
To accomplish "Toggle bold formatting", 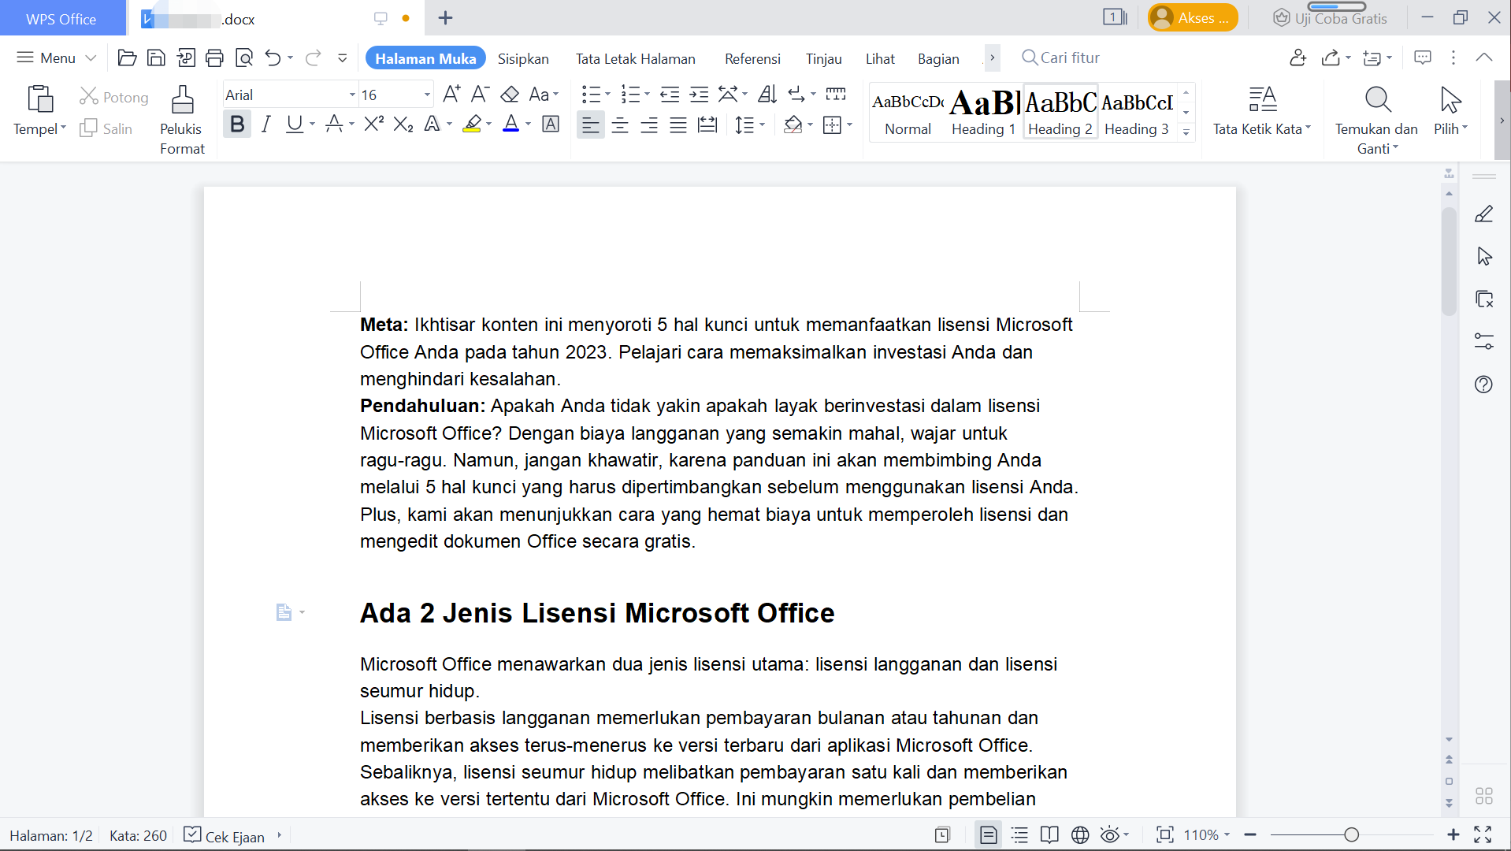I will [x=237, y=124].
